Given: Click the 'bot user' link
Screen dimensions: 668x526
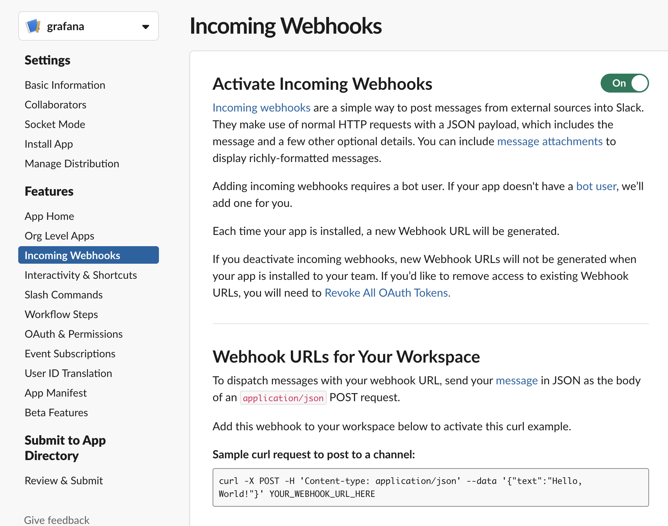Looking at the screenshot, I should 596,186.
